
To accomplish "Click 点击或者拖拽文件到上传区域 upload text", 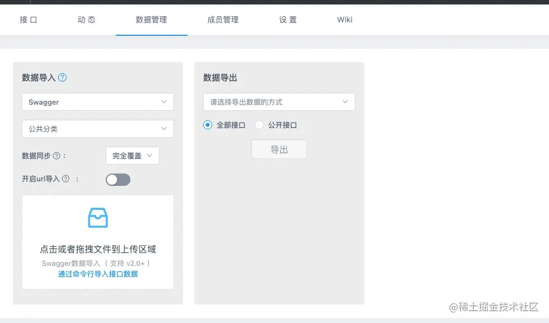I will [98, 249].
